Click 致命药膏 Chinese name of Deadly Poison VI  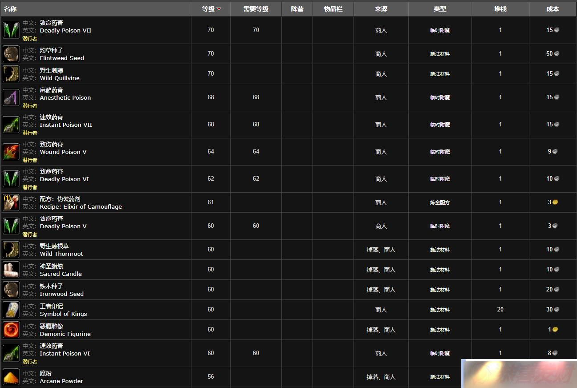[x=52, y=171]
